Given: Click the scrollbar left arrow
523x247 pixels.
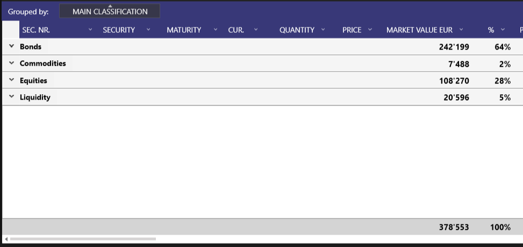Looking at the screenshot, I should (6, 239).
